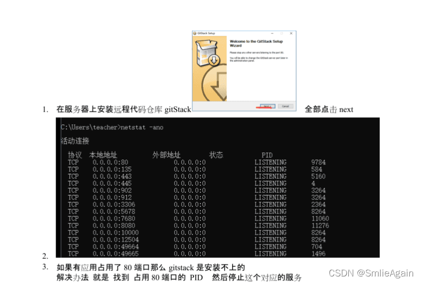Select local address 0.0.0.0:80
Screen dimensions: 421x283
(x=111, y=162)
